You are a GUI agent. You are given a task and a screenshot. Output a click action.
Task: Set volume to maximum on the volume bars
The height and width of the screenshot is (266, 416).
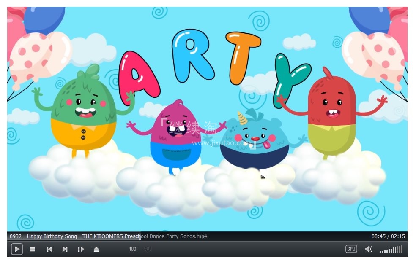[401, 249]
